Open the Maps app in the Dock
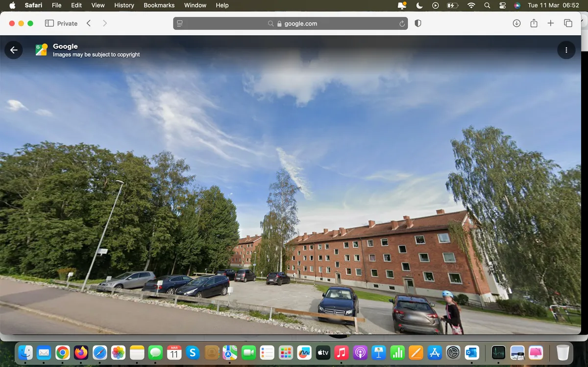588x367 pixels. pyautogui.click(x=230, y=352)
